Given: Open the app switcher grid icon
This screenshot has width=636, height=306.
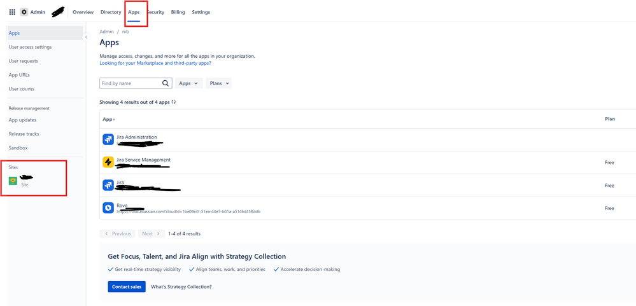Looking at the screenshot, I should 12,12.
